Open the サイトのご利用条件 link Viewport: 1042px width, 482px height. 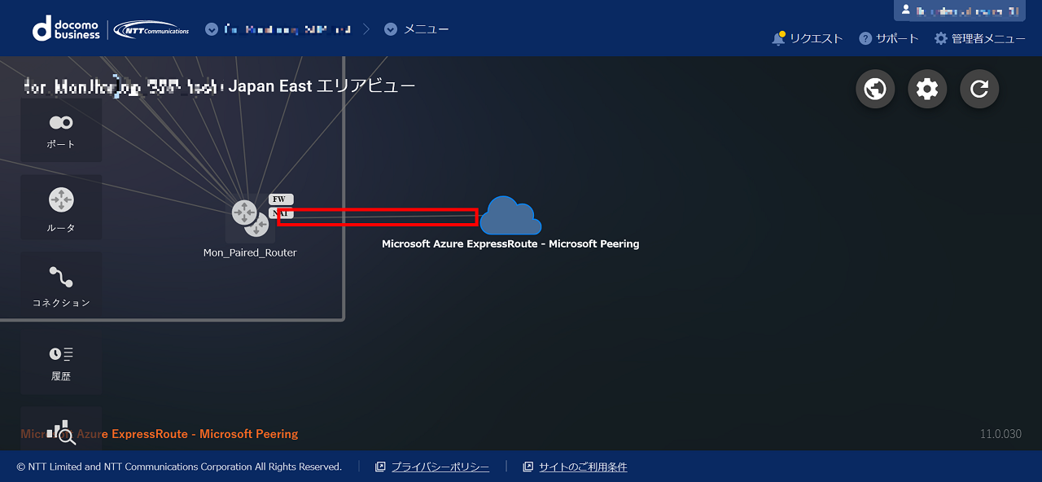tap(582, 467)
